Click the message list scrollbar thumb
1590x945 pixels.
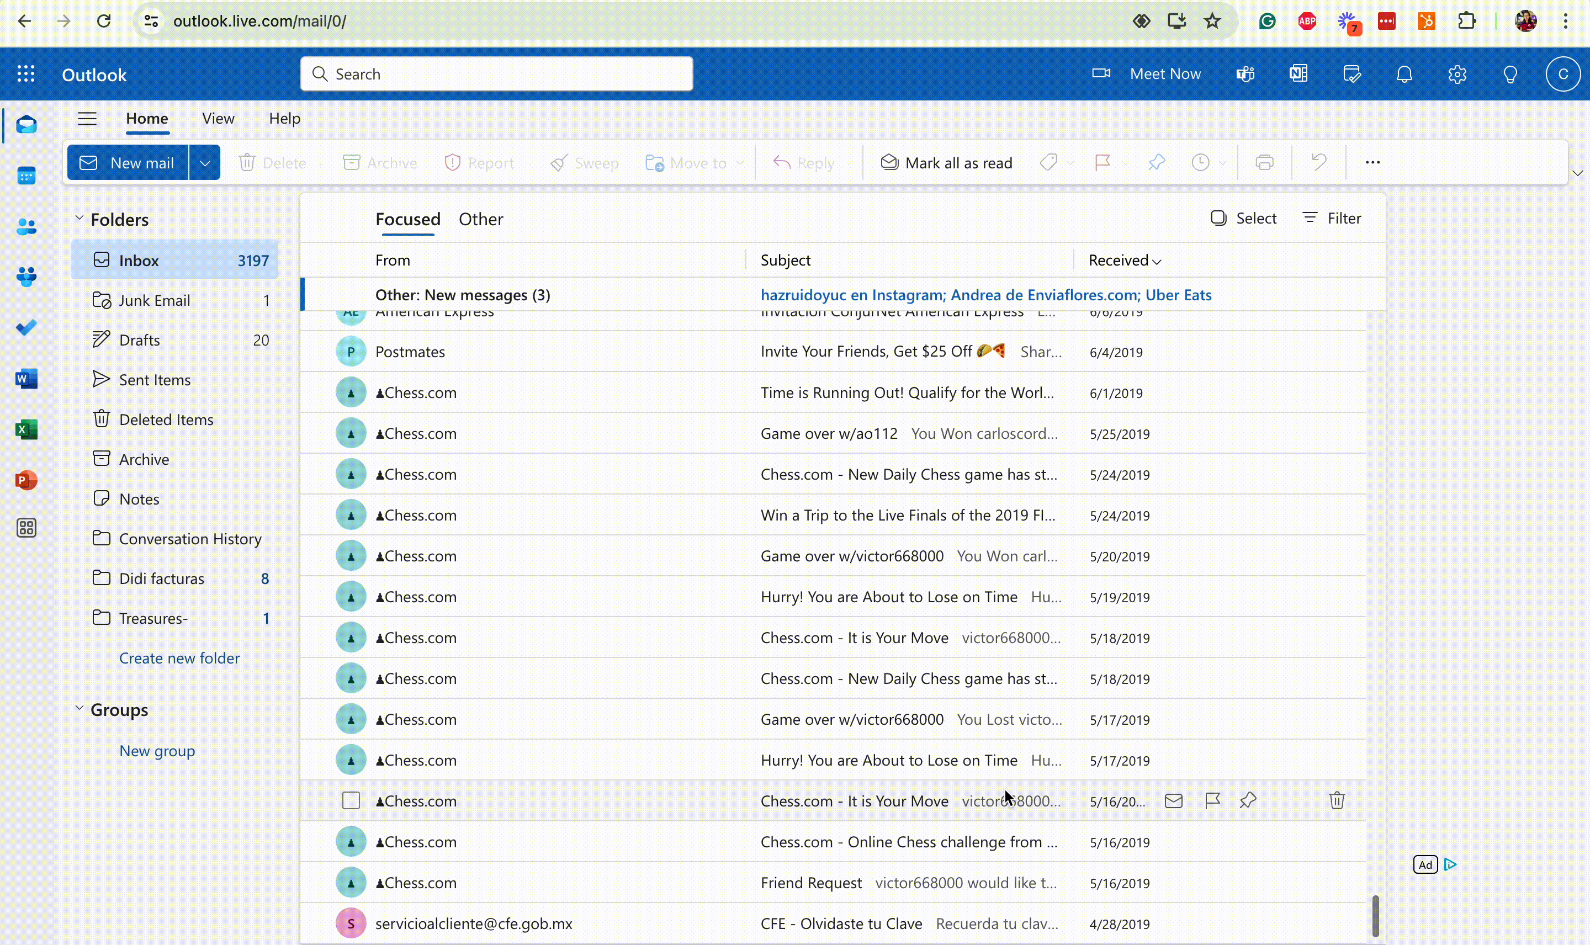pos(1375,916)
